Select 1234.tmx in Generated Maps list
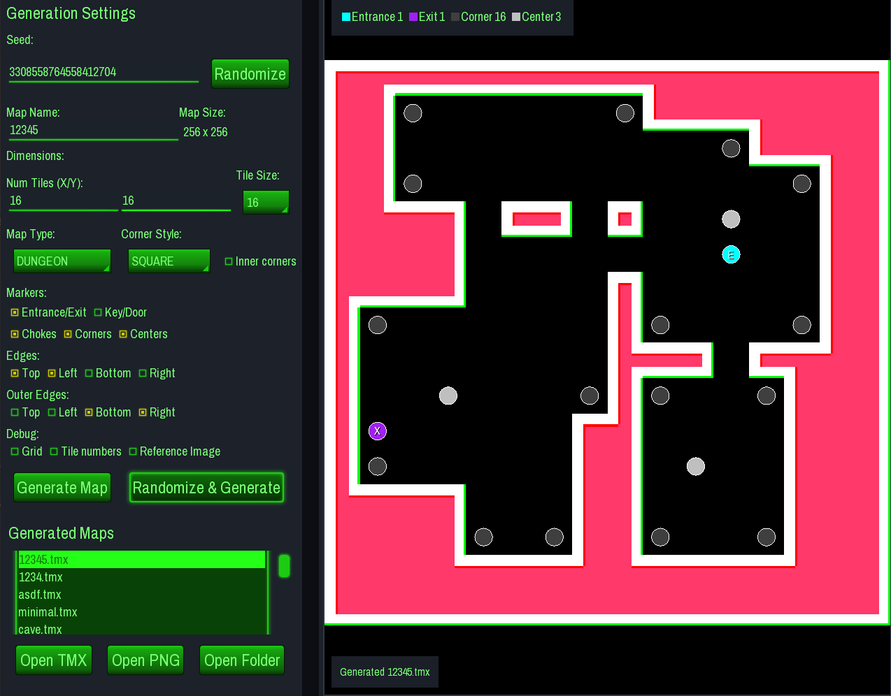The width and height of the screenshot is (891, 696). (142, 577)
